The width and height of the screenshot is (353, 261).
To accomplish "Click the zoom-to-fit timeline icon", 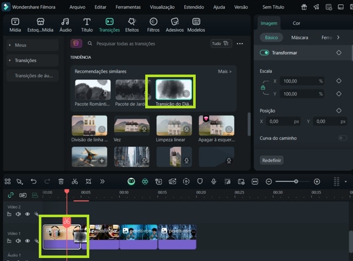I will (x=255, y=181).
